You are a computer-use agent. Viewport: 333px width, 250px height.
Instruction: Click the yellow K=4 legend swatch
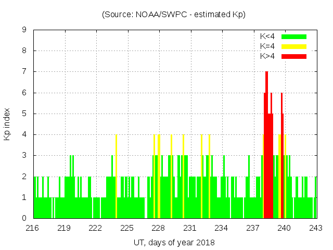pos(294,46)
